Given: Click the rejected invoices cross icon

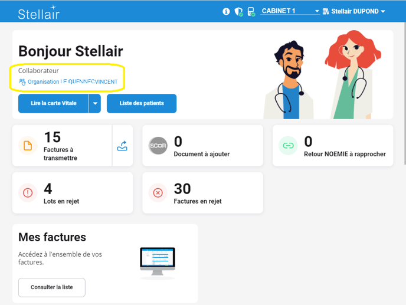Looking at the screenshot, I should tap(158, 192).
